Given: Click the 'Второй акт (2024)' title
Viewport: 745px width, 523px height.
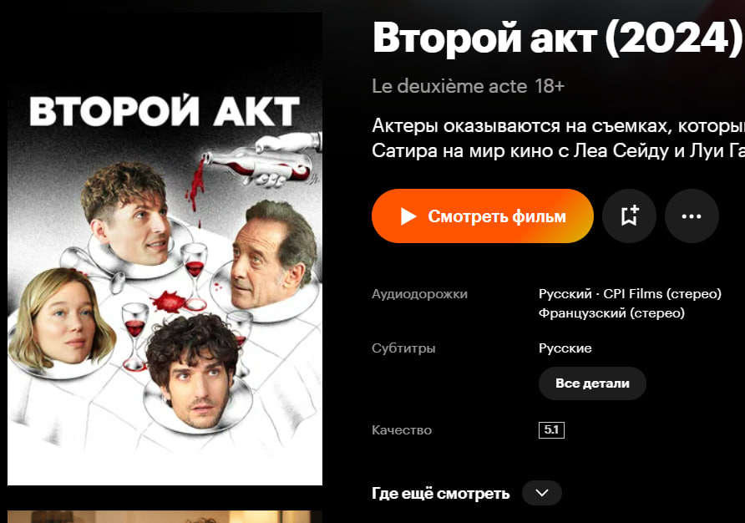Looking at the screenshot, I should tap(557, 38).
